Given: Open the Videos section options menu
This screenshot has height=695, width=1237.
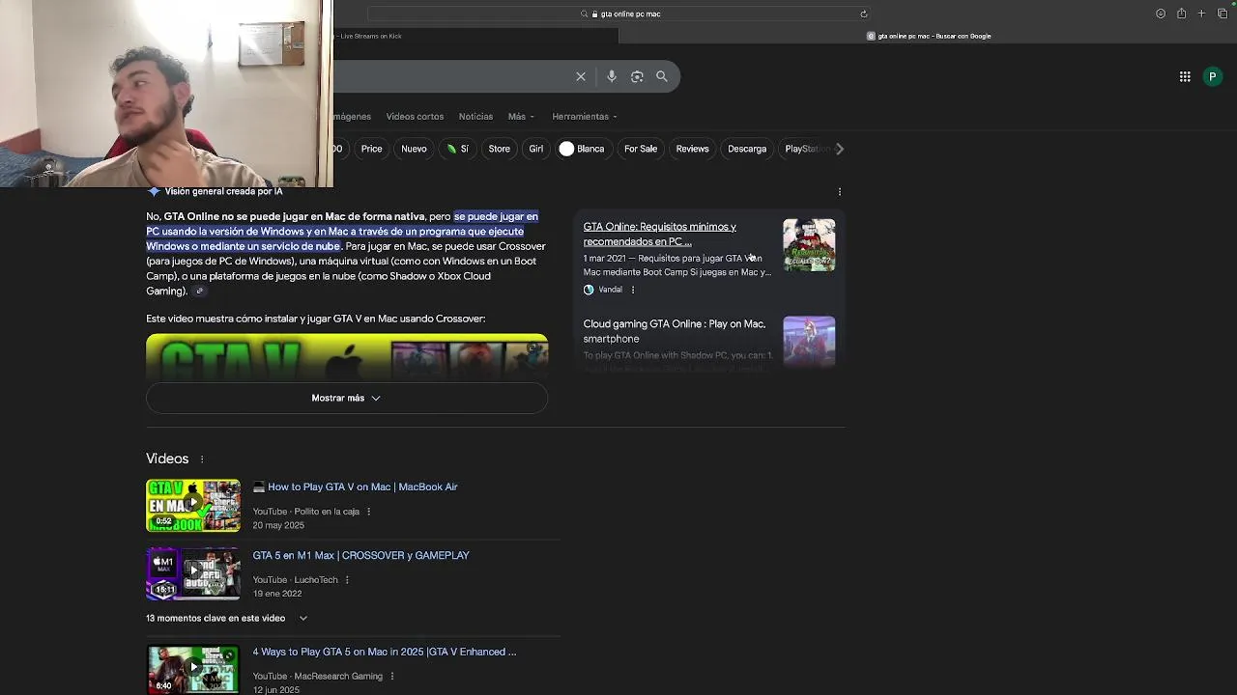Looking at the screenshot, I should (x=202, y=459).
